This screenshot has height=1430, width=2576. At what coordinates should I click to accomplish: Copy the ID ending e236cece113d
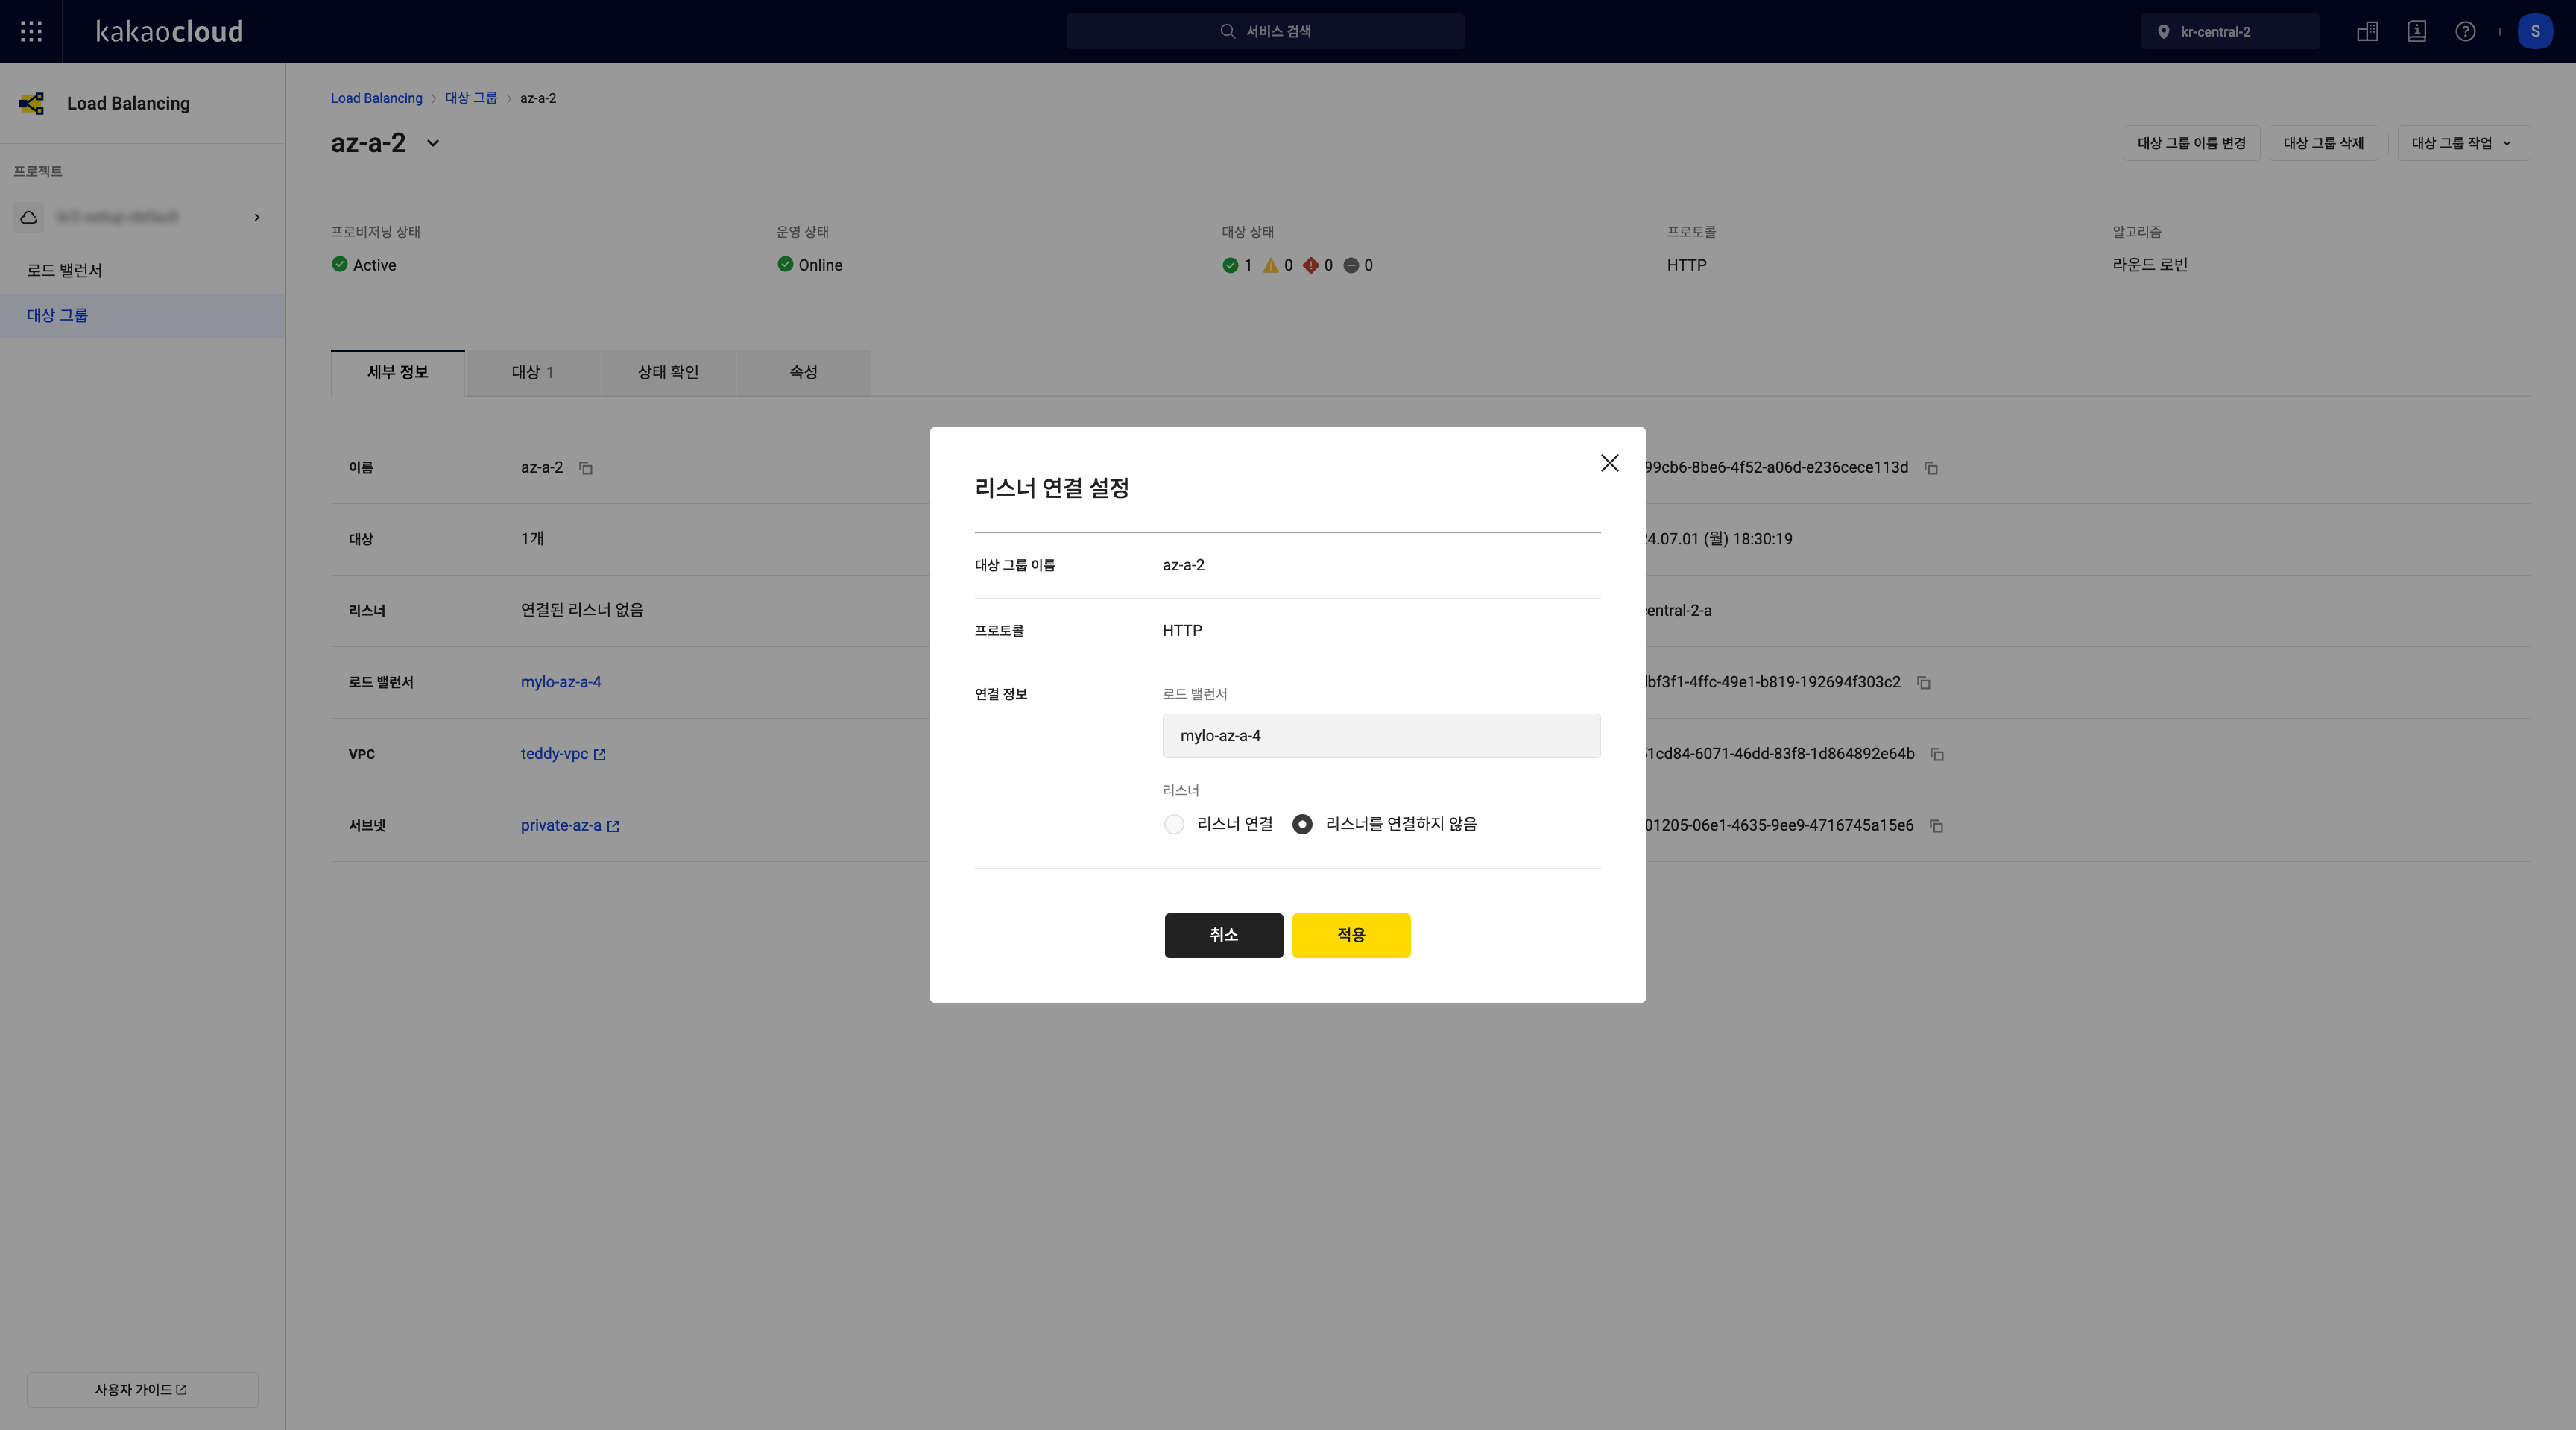(x=1931, y=468)
